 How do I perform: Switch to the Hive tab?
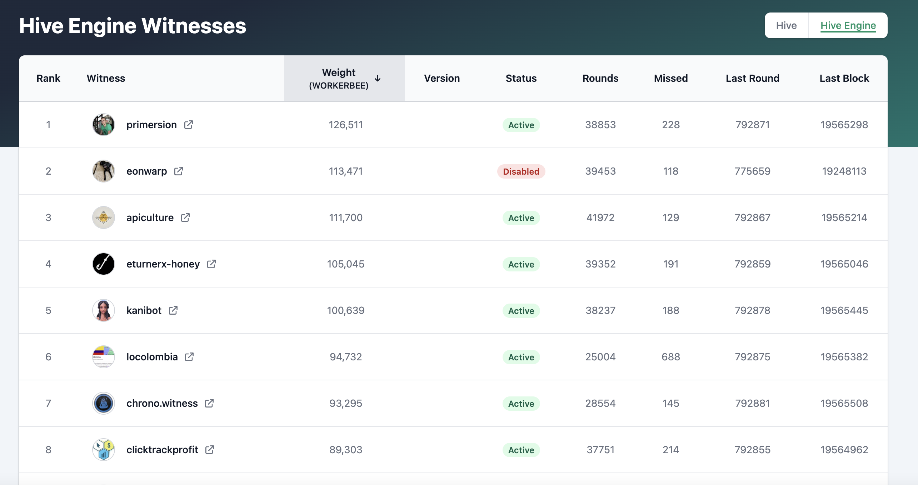[x=786, y=25]
